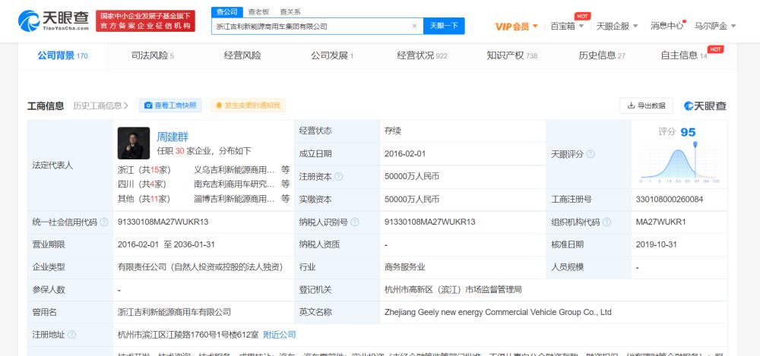
Task: Click the 存续 business status value
Action: (393, 131)
